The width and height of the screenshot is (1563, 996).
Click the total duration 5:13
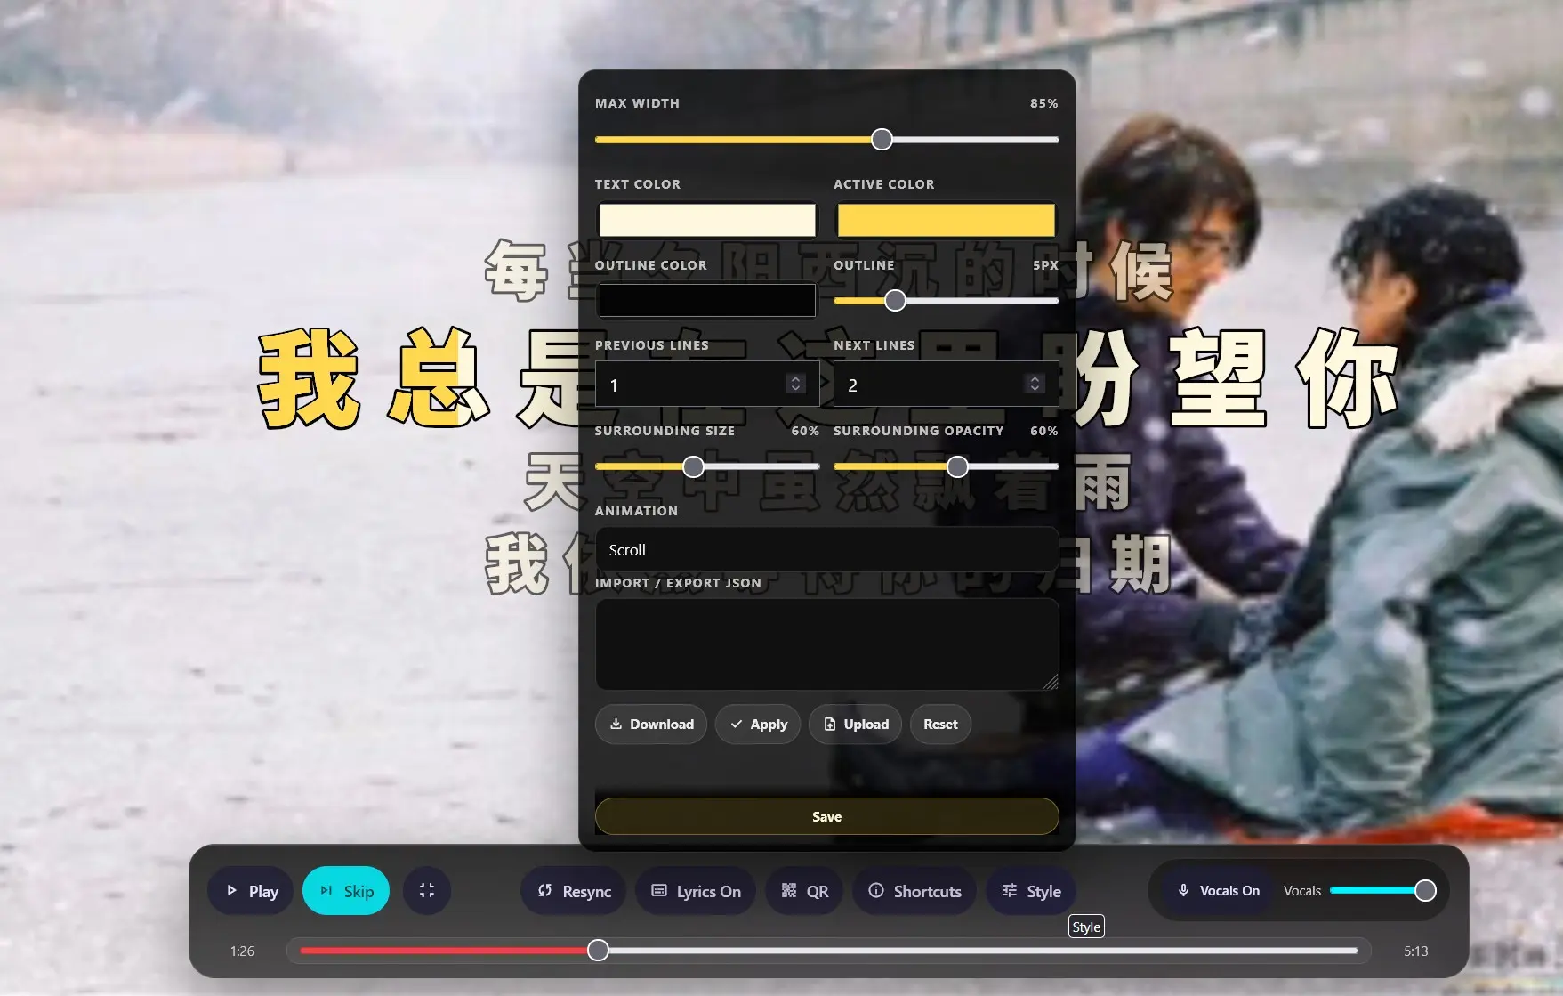pos(1415,951)
